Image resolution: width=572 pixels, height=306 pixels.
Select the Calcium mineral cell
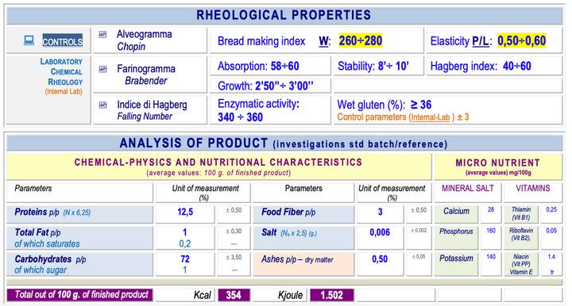point(456,214)
